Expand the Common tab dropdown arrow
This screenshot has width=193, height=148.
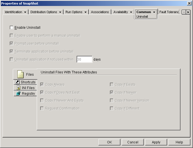[154, 12]
